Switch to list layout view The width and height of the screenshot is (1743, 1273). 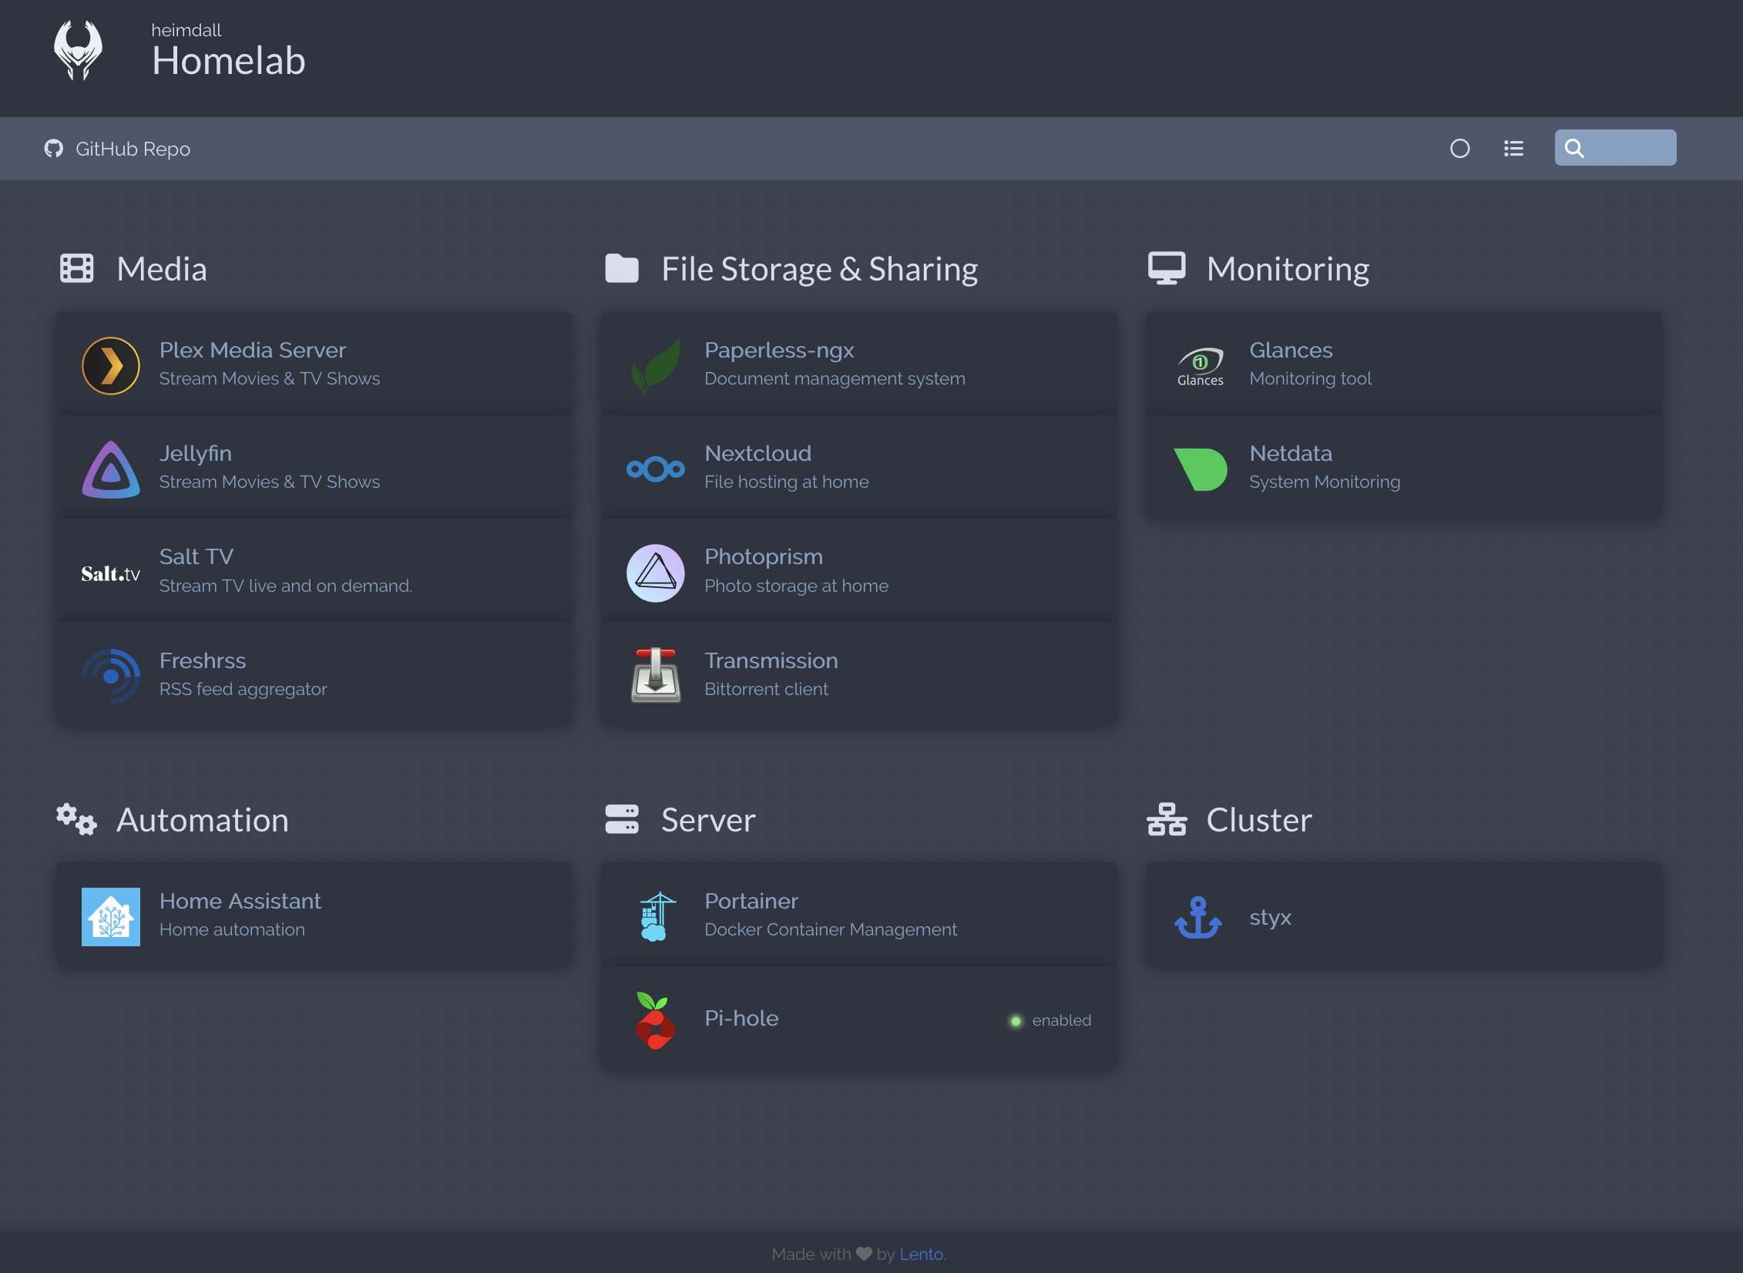pos(1513,149)
